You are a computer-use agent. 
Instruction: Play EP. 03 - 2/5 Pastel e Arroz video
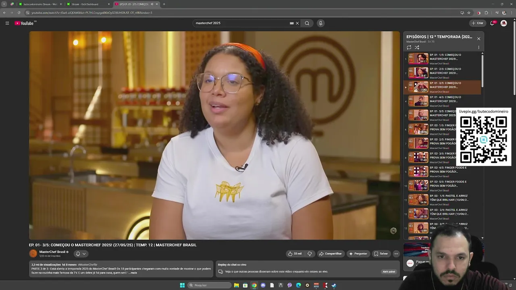[443, 214]
